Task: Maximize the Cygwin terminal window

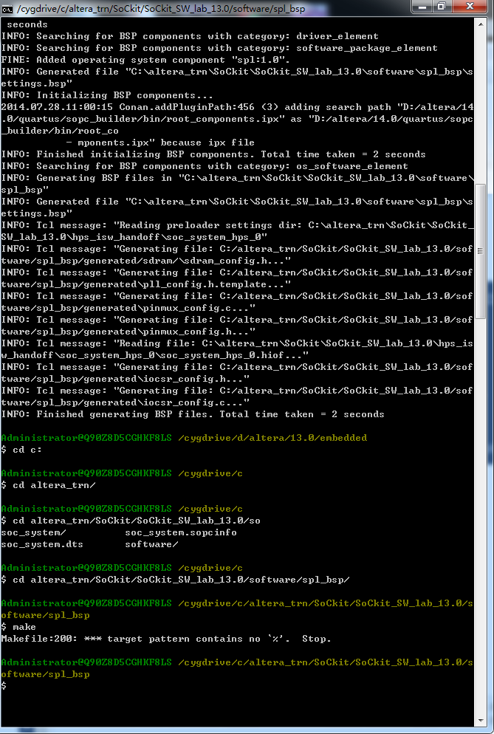Action: [442, 7]
